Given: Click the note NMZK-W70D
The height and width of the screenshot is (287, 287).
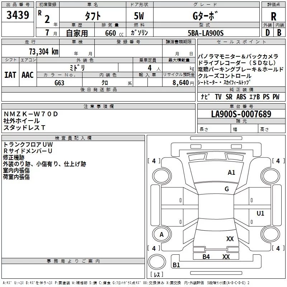Looking at the screenshot, I should (x=31, y=114).
